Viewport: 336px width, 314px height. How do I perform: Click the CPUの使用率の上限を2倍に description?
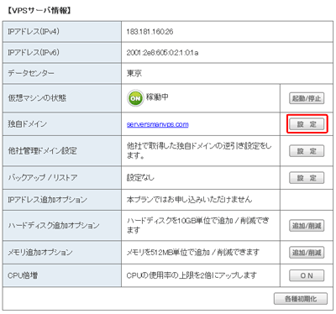192,275
